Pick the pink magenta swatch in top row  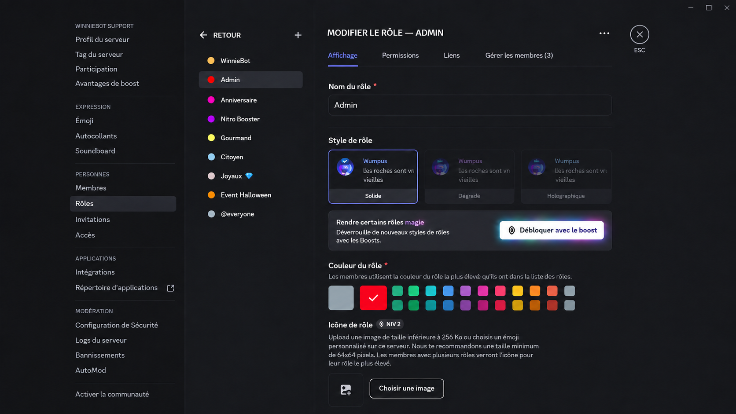coord(483,291)
